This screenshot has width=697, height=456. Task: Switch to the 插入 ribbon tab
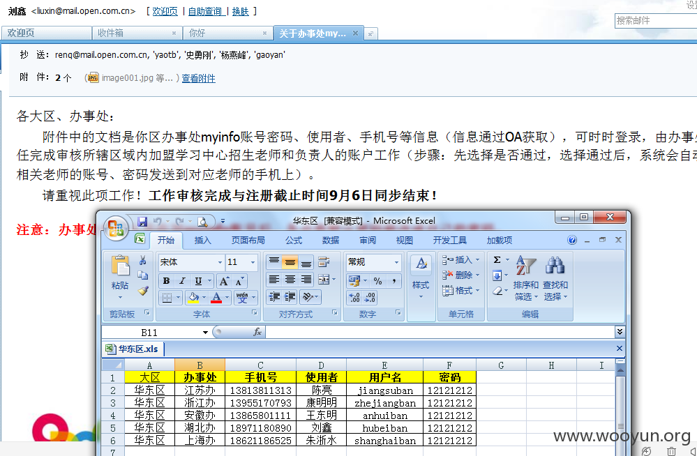(x=203, y=241)
